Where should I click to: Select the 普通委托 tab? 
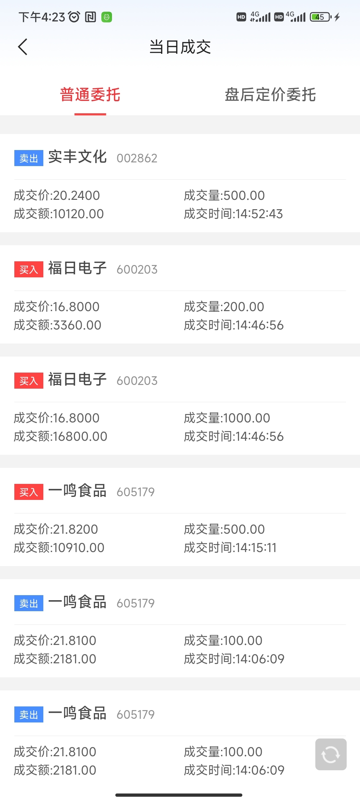point(90,95)
